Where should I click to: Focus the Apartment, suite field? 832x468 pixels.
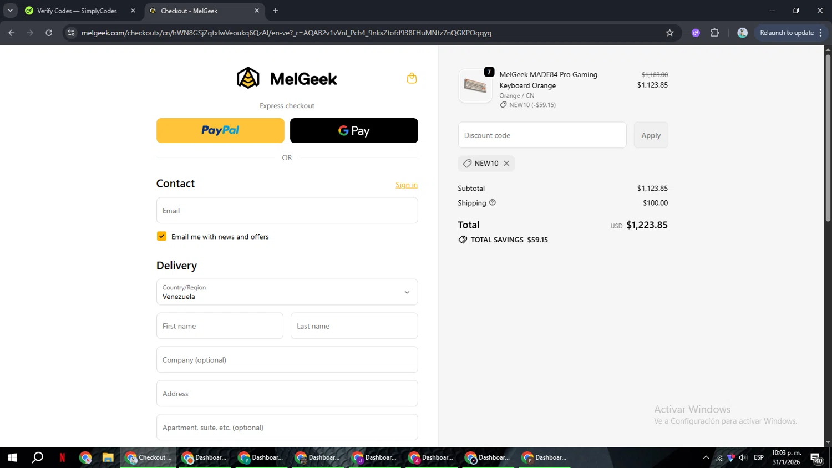(287, 428)
